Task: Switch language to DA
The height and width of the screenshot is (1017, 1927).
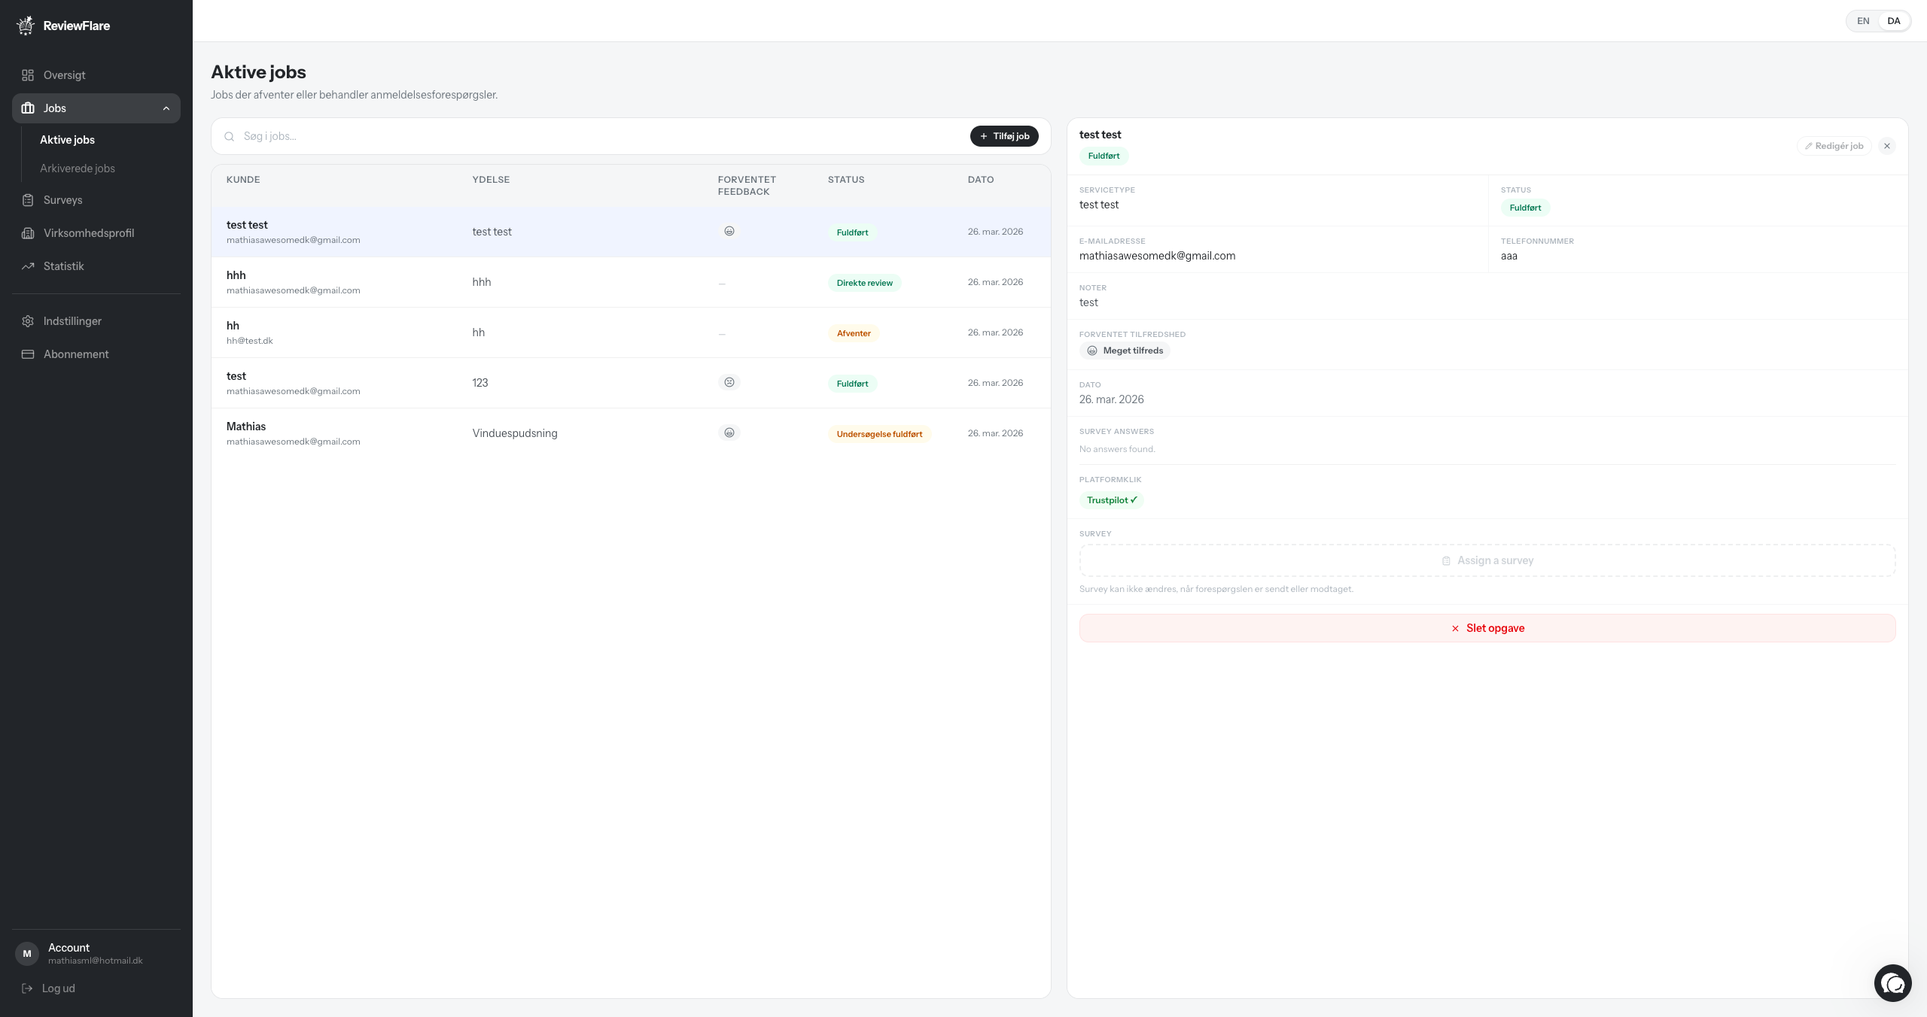Action: [x=1894, y=21]
